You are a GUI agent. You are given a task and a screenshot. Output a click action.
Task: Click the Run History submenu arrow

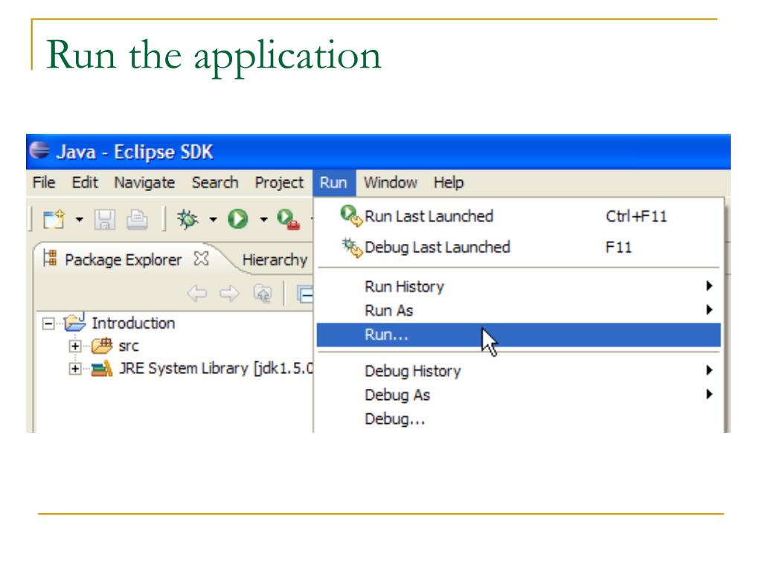coord(709,286)
